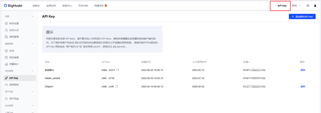This screenshot has width=321, height=113.
Task: Collapse the 项目管理 sidebar section
Action: click(x=33, y=71)
